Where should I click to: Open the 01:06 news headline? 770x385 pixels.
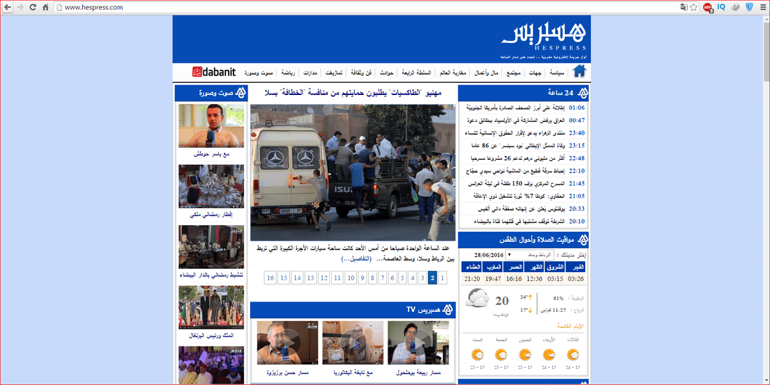[x=515, y=108]
